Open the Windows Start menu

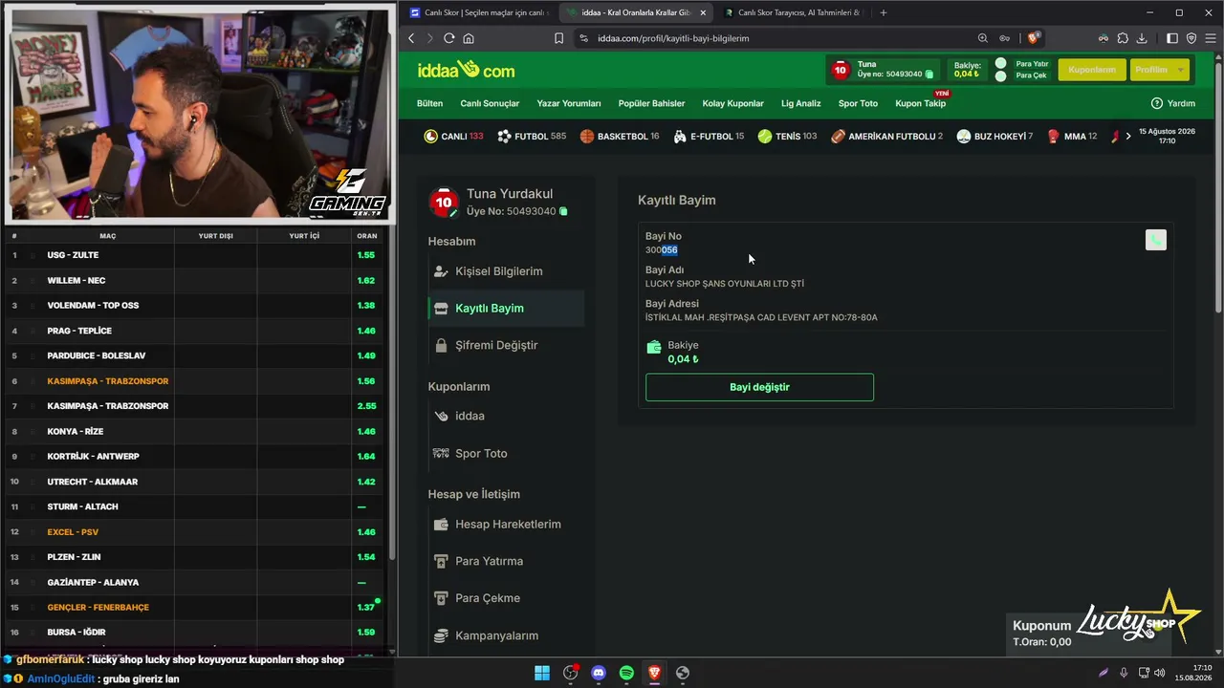pos(542,673)
